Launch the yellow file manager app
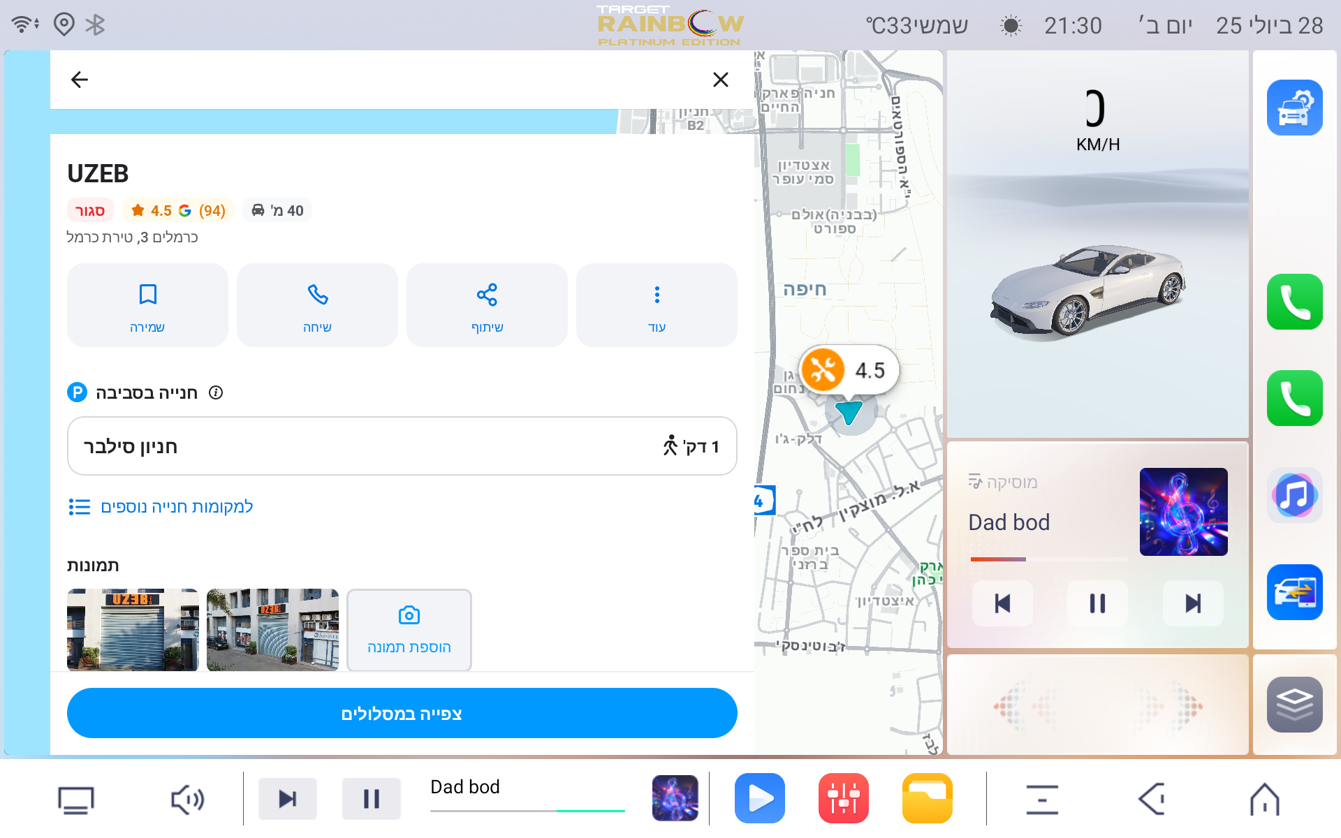The width and height of the screenshot is (1341, 838). point(928,798)
